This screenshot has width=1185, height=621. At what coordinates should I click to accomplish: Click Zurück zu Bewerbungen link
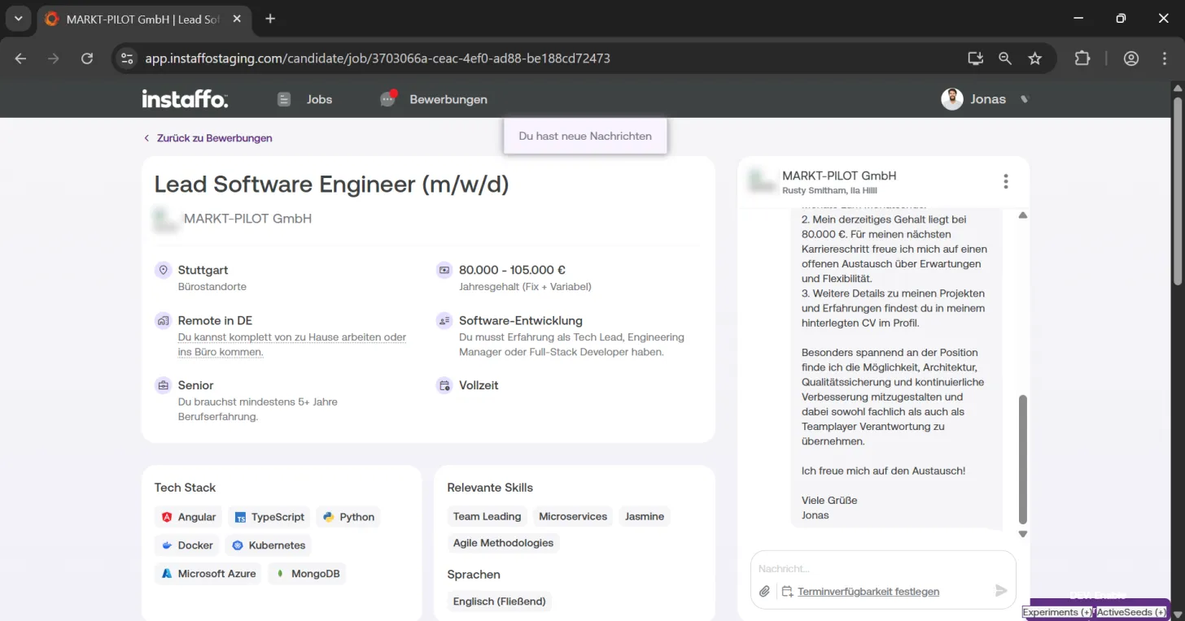click(208, 138)
